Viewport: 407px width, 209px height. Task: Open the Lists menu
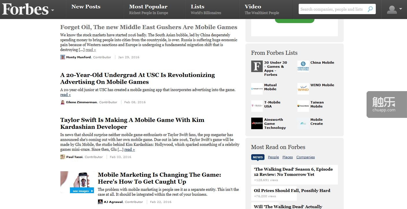click(x=197, y=7)
